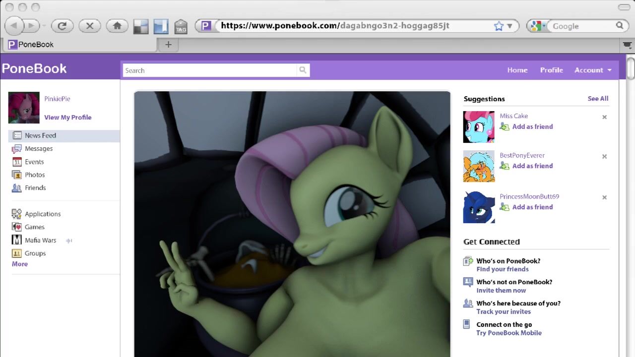Open Mafia Wars in sidebar
Viewport: 635px width, 357px height.
coord(40,240)
